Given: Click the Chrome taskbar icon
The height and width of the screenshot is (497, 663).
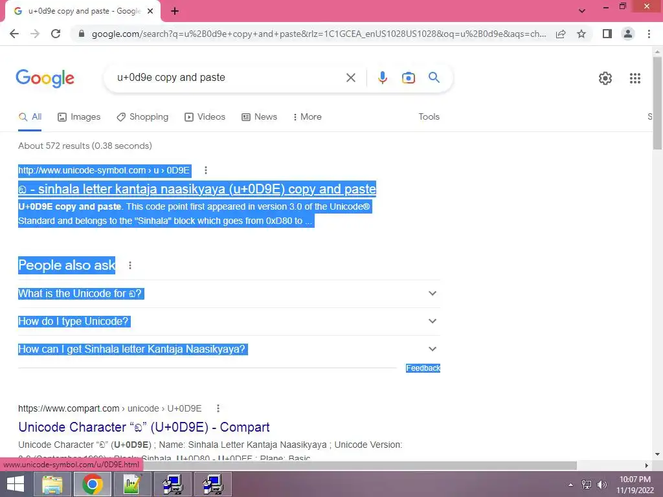Looking at the screenshot, I should point(93,484).
